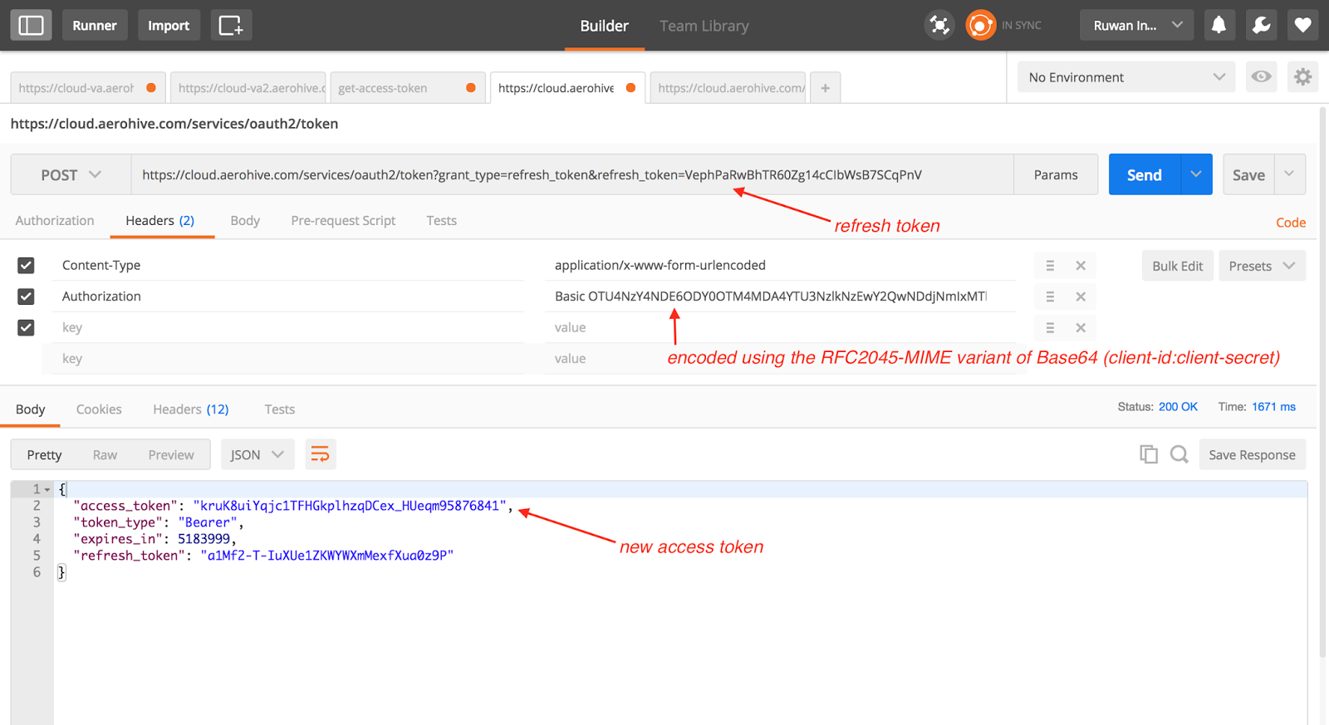1329x725 pixels.
Task: Open the JSON format dropdown
Action: click(257, 454)
